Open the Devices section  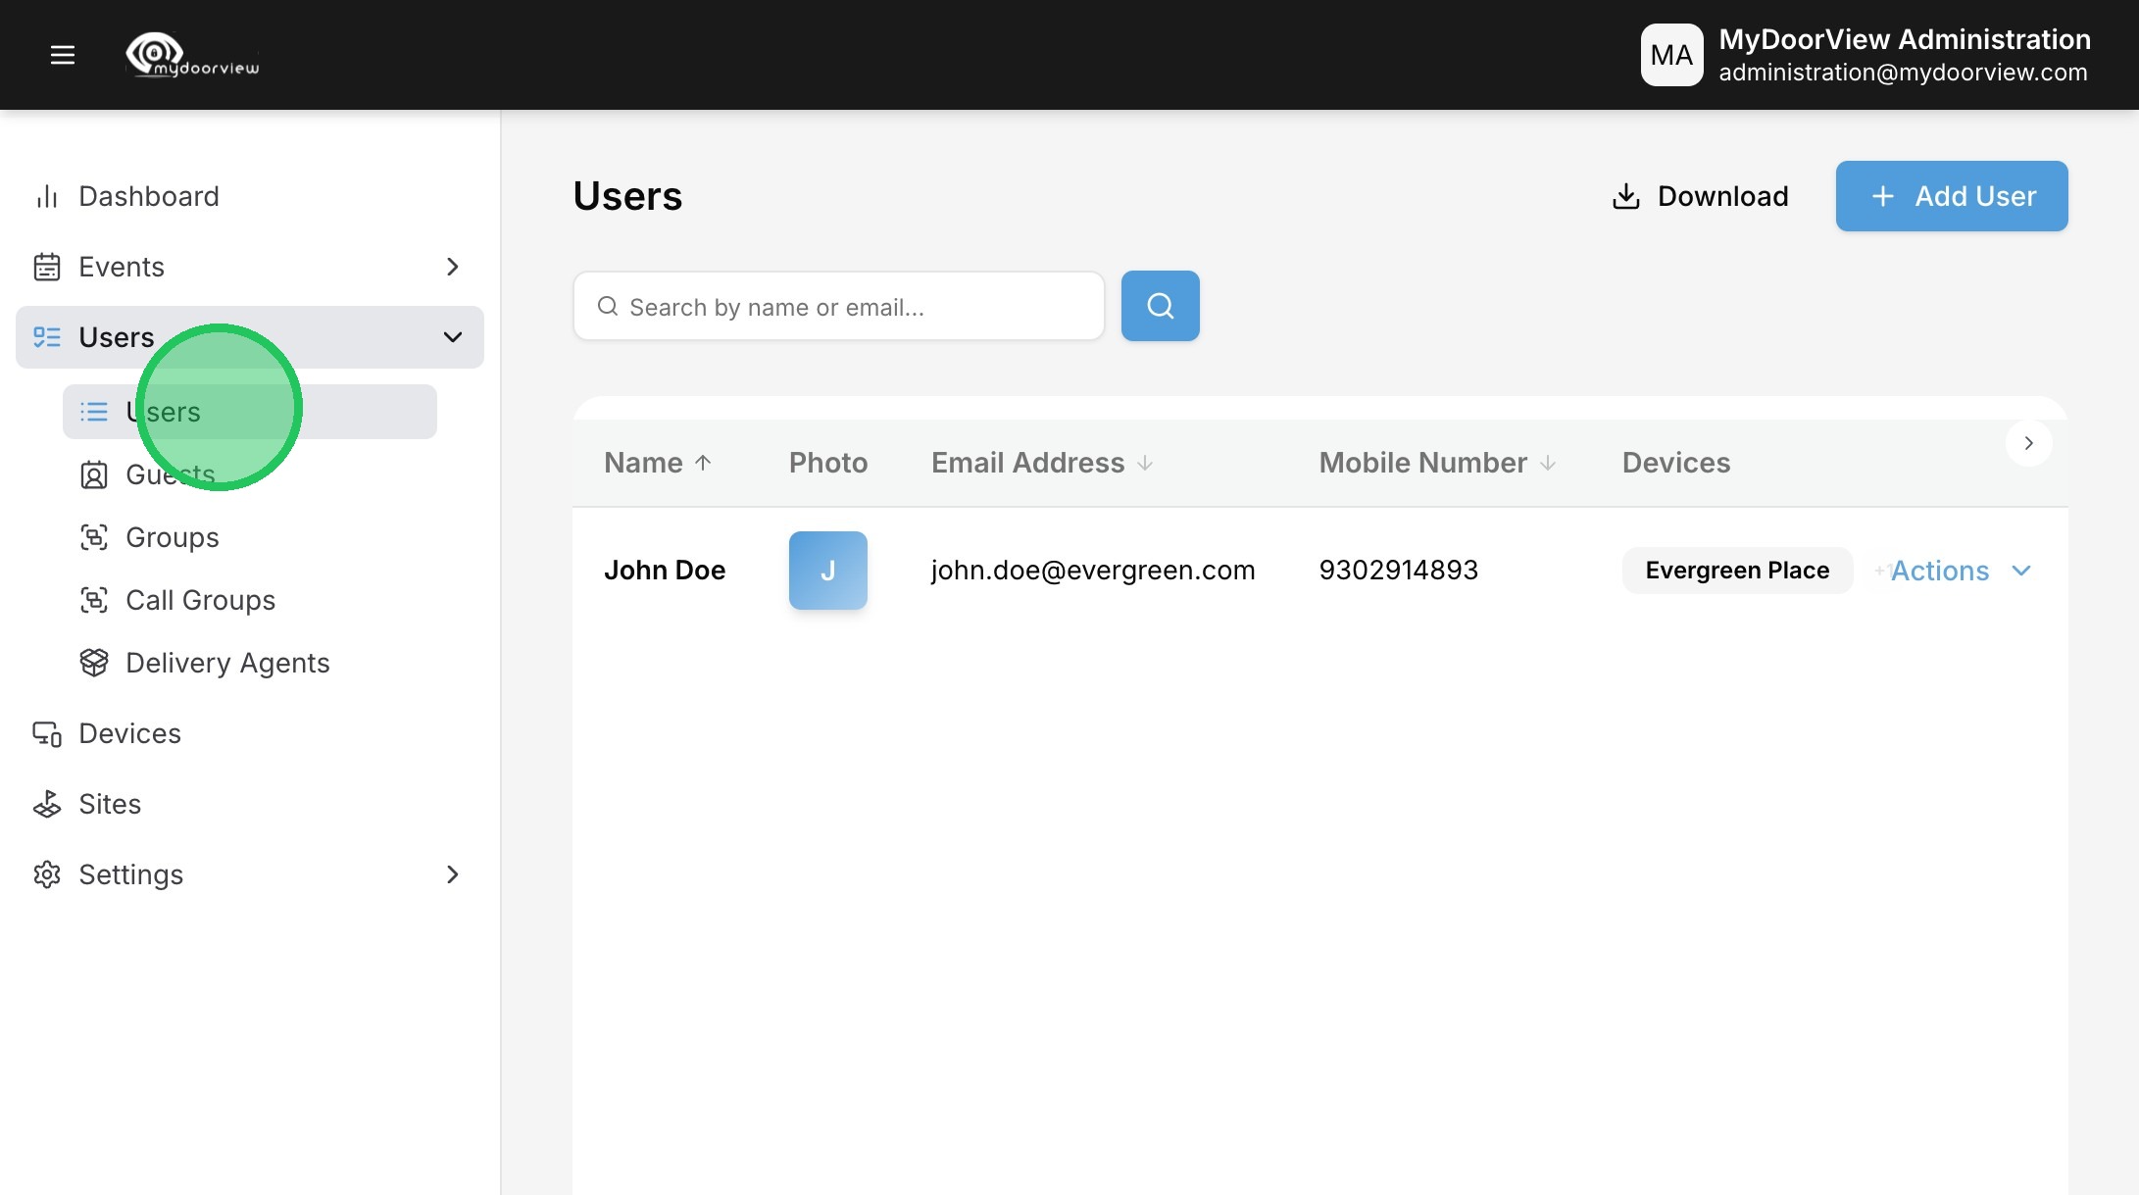pos(129,733)
